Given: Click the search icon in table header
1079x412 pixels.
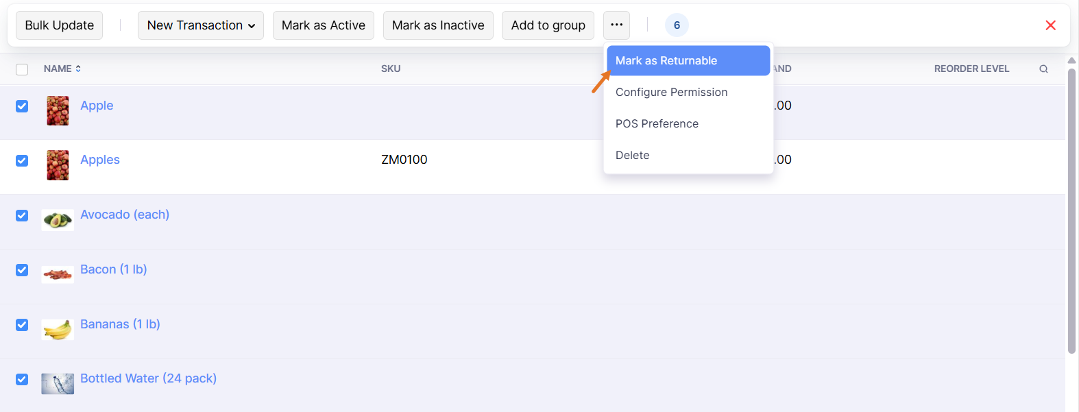Looking at the screenshot, I should (1043, 69).
